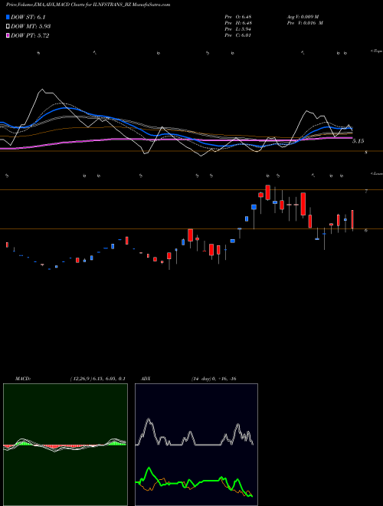Open the MACD histogram chart panel
Screen dimensions: 383x506
[65, 445]
